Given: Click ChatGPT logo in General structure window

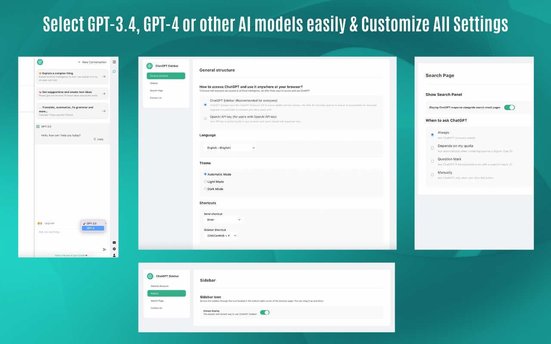Looking at the screenshot, I should 149,66.
